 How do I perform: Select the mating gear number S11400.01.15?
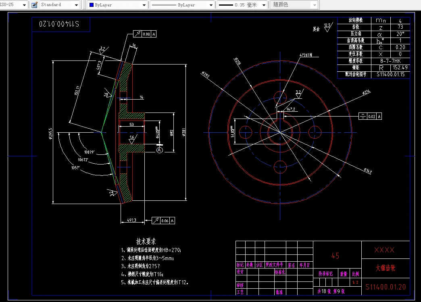390,74
